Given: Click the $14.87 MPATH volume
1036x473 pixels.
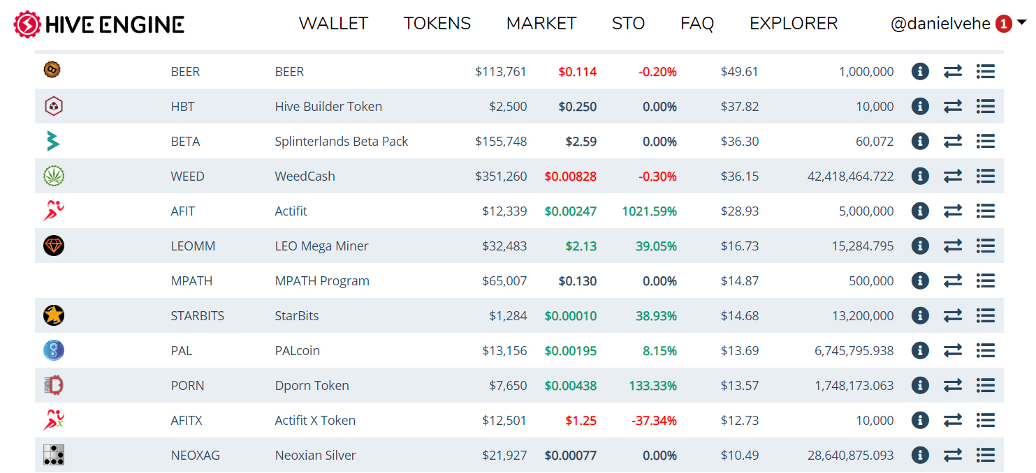Looking at the screenshot, I should coord(740,280).
